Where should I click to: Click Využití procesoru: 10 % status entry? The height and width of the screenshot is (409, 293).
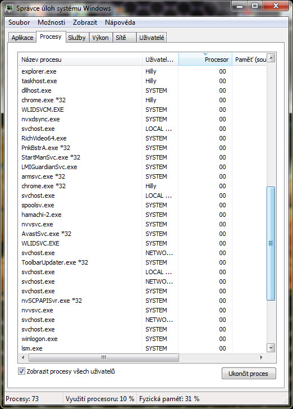tap(100, 398)
